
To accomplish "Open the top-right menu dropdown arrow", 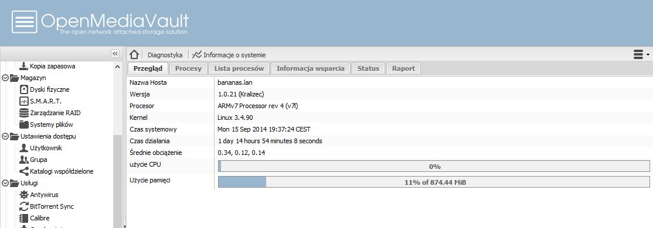I will pyautogui.click(x=648, y=55).
